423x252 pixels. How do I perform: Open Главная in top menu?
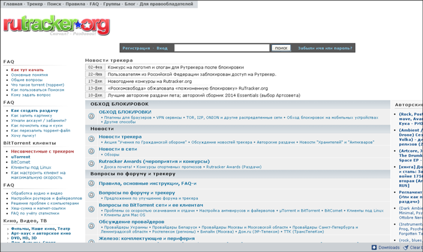pyautogui.click(x=13, y=4)
